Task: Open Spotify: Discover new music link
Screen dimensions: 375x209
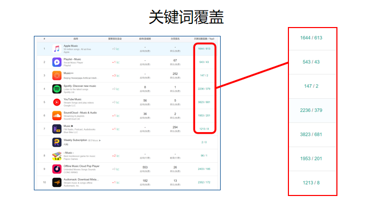Action: (80, 86)
